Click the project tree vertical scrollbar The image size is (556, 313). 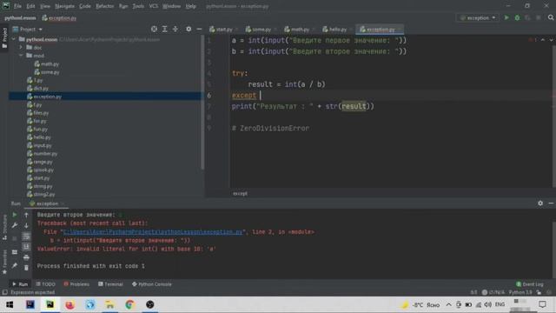pos(202,103)
